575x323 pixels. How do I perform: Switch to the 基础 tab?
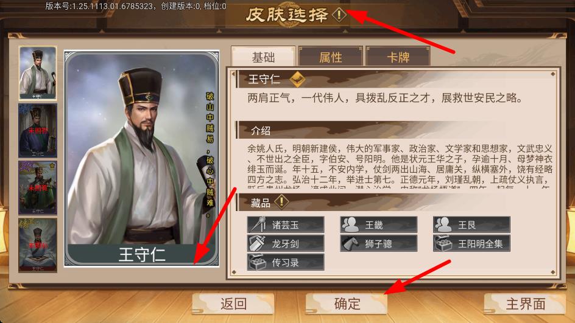263,57
